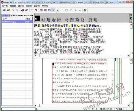Select the 扫描页 tab in file panel
The height and width of the screenshot is (111, 134).
pos(5,16)
